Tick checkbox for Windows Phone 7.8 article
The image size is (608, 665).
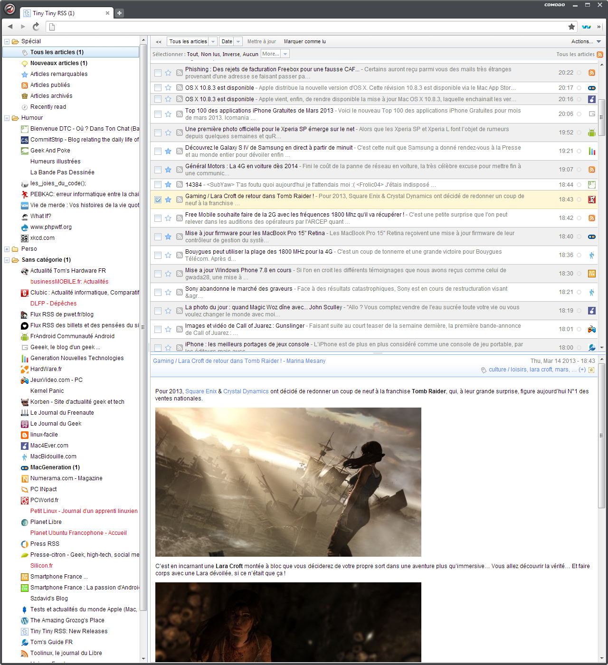click(x=158, y=274)
